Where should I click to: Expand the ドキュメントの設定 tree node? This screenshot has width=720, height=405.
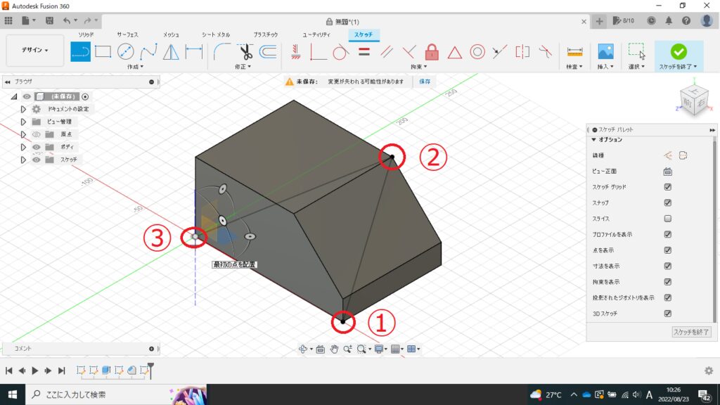[23, 109]
